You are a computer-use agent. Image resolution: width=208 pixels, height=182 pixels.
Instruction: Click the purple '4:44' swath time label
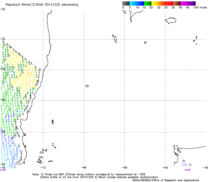(x=3, y=170)
